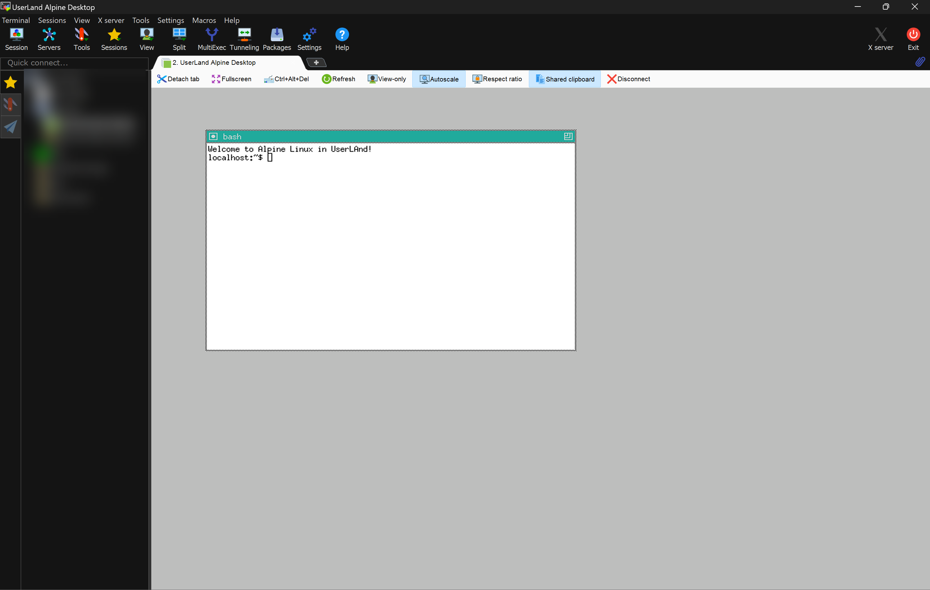Open the View menu in the menu bar
Image resolution: width=930 pixels, height=590 pixels.
[x=82, y=20]
